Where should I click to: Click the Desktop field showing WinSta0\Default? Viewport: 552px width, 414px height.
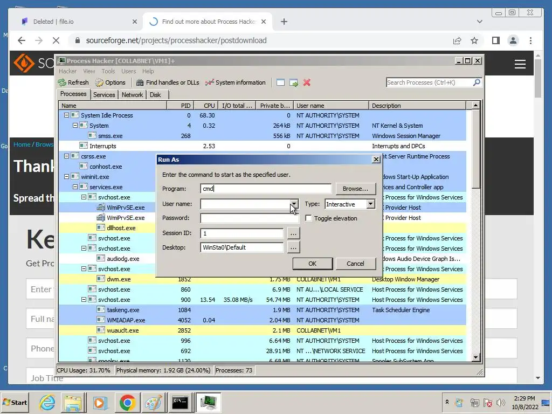[x=242, y=247]
